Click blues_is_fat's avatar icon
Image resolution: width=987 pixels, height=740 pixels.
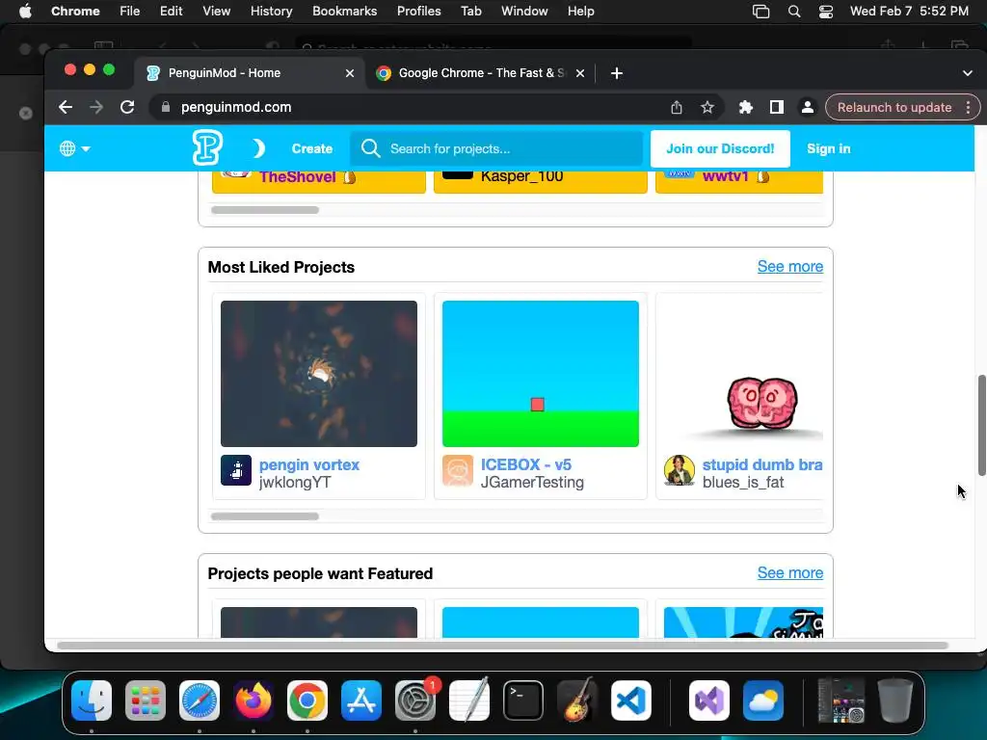680,470
